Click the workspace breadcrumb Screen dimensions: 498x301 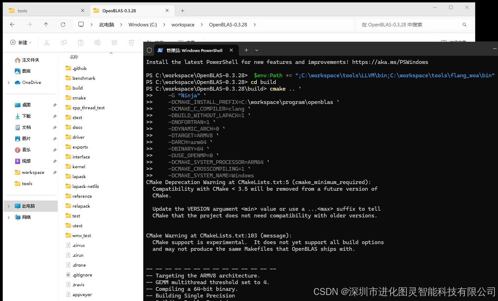coord(183,25)
